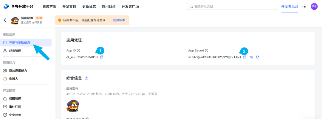322x119 pixels.
Task: Focus the 搜索开发文档 search field
Action: [232, 7]
